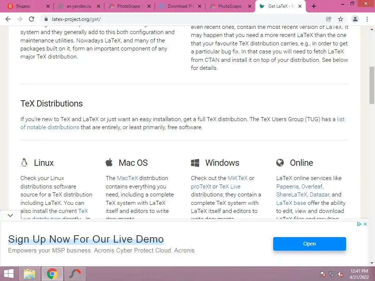
Task: Click the globe icon beside Online
Action: click(280, 163)
